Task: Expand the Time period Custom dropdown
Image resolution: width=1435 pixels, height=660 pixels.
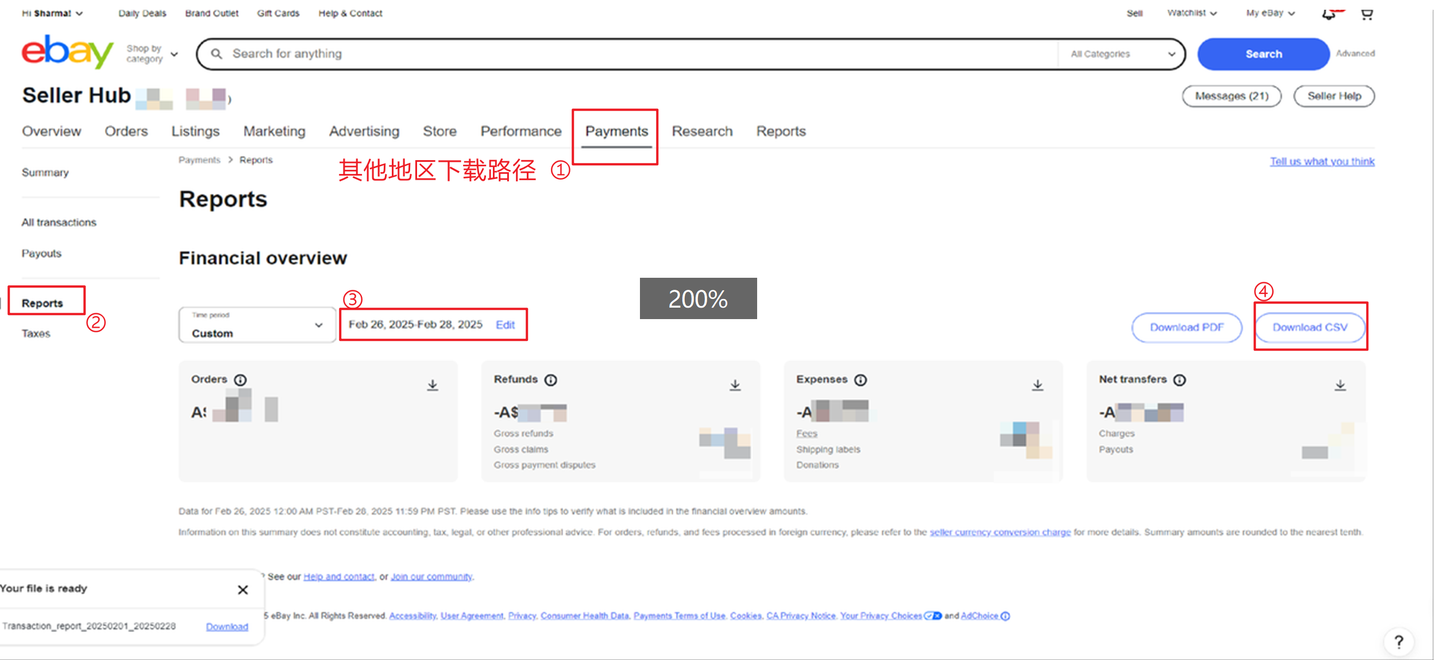Action: 257,325
